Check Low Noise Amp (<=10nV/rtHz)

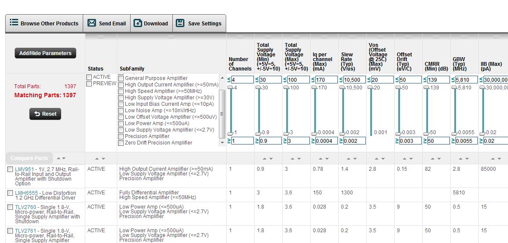coord(121,111)
